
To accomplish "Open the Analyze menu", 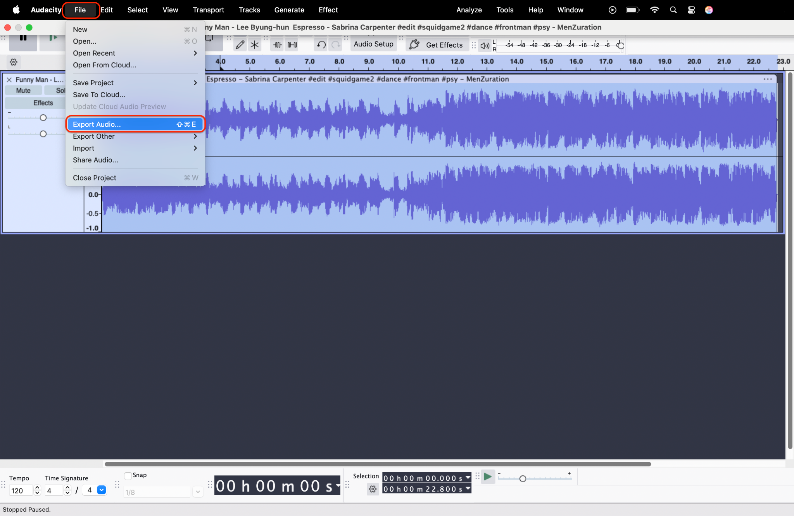I will coord(469,10).
